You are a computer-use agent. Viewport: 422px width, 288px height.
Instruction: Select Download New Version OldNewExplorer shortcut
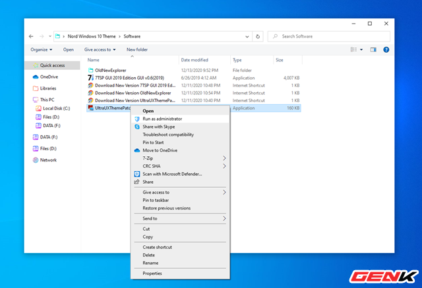pyautogui.click(x=133, y=93)
